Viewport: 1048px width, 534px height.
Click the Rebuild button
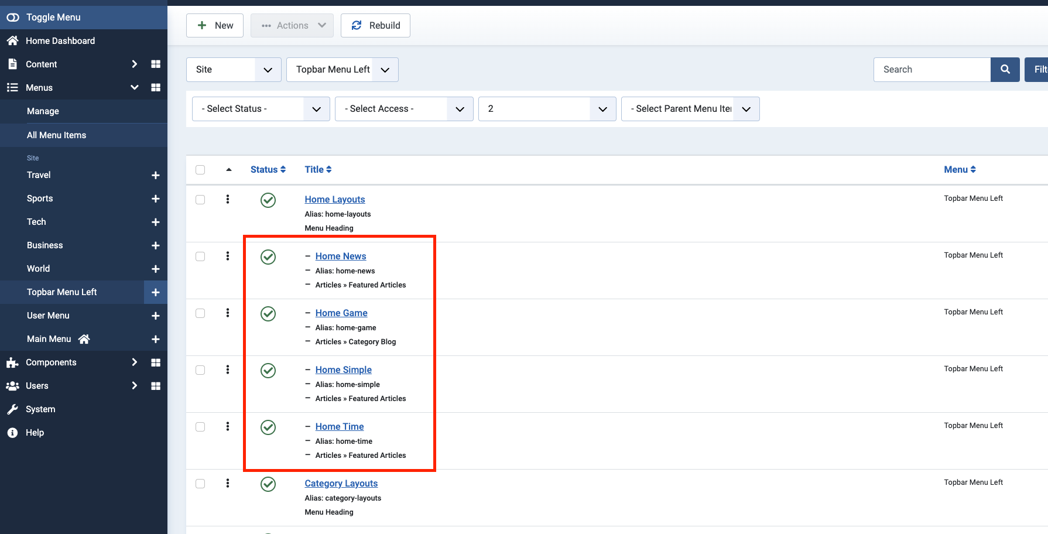click(x=375, y=26)
